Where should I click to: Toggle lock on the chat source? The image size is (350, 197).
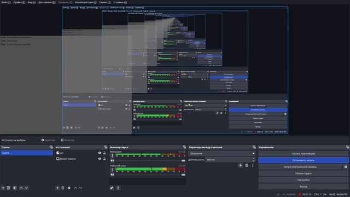104,153
